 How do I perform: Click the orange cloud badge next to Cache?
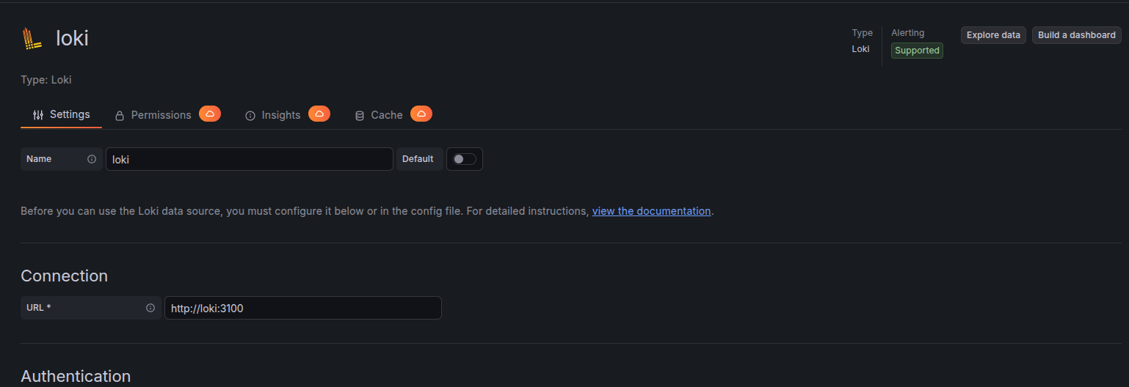pyautogui.click(x=421, y=114)
